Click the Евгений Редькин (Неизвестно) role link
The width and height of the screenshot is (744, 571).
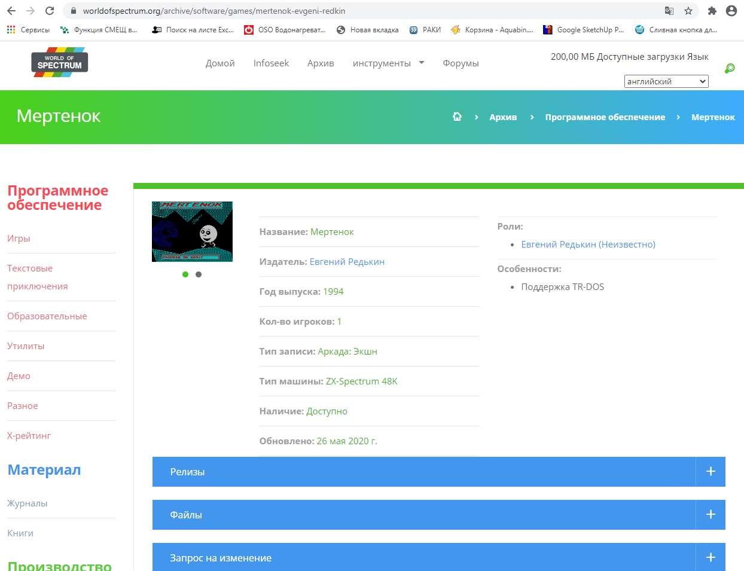click(588, 244)
